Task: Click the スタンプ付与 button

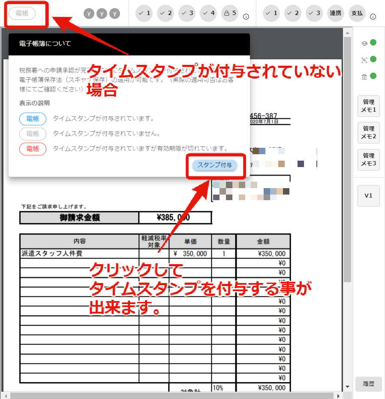Action: click(x=215, y=165)
